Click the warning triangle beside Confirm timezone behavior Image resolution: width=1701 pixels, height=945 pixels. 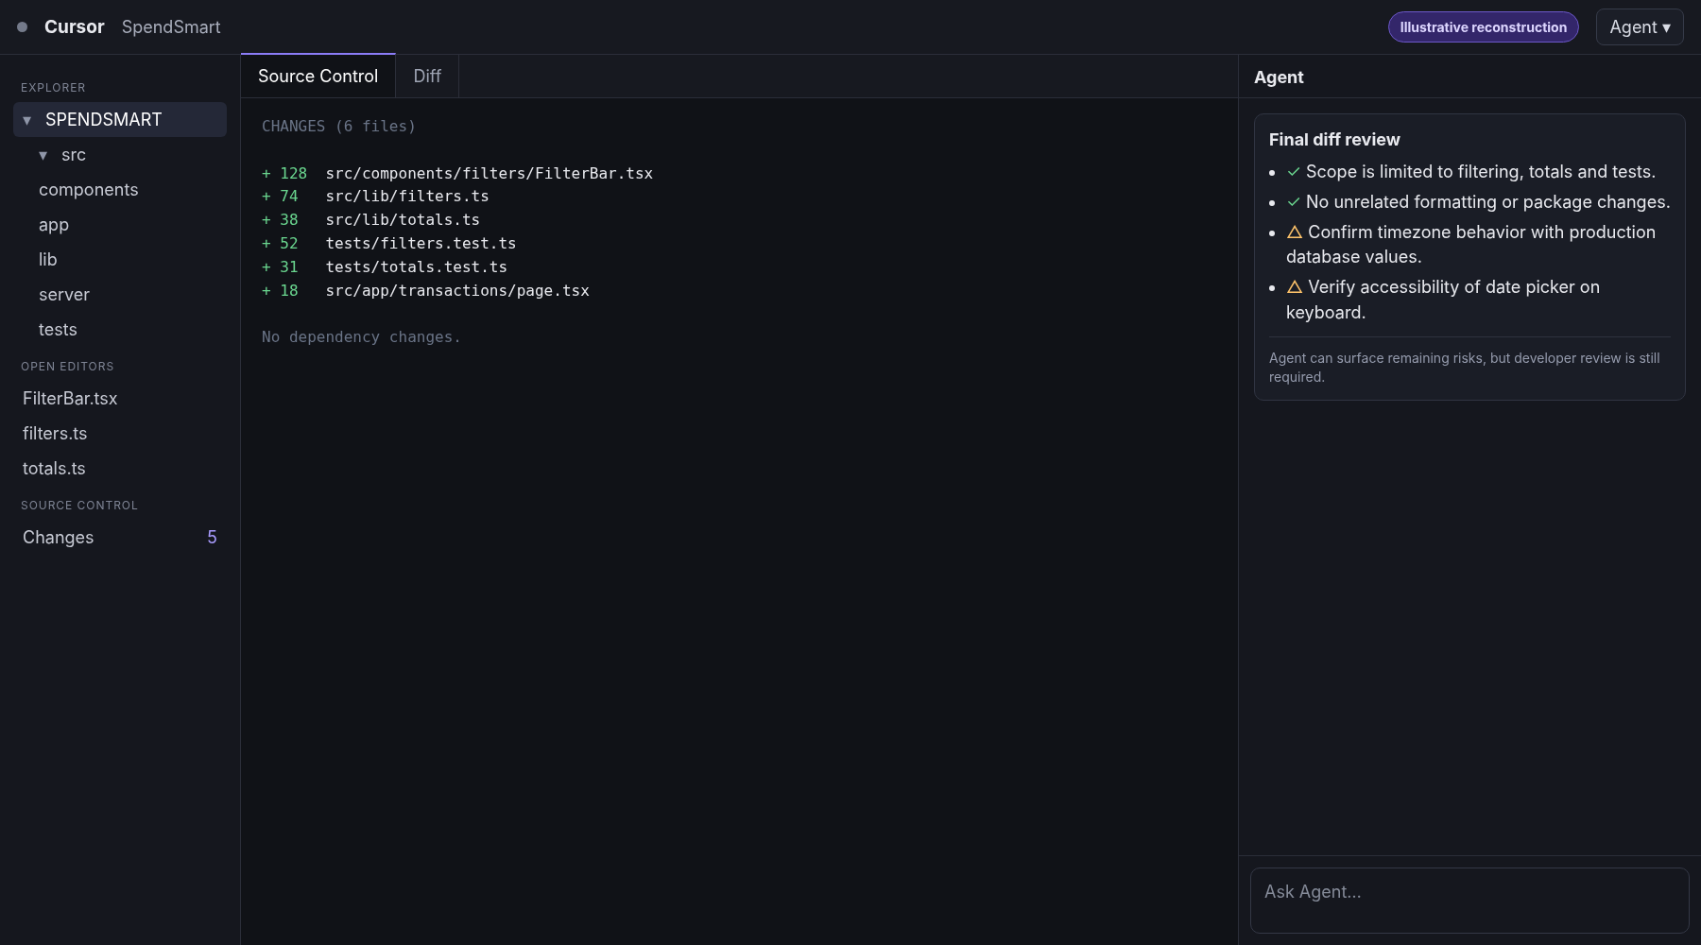pos(1295,232)
